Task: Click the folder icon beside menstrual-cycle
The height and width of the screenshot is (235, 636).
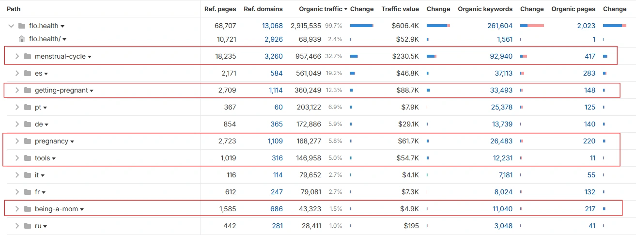Action: tap(27, 56)
